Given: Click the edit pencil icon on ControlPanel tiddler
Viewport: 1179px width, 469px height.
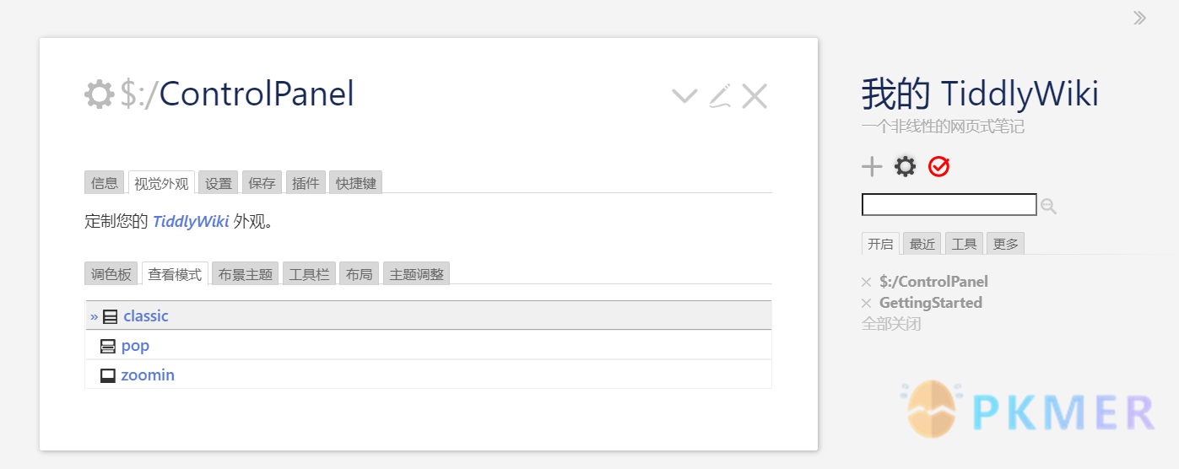Looking at the screenshot, I should (719, 95).
